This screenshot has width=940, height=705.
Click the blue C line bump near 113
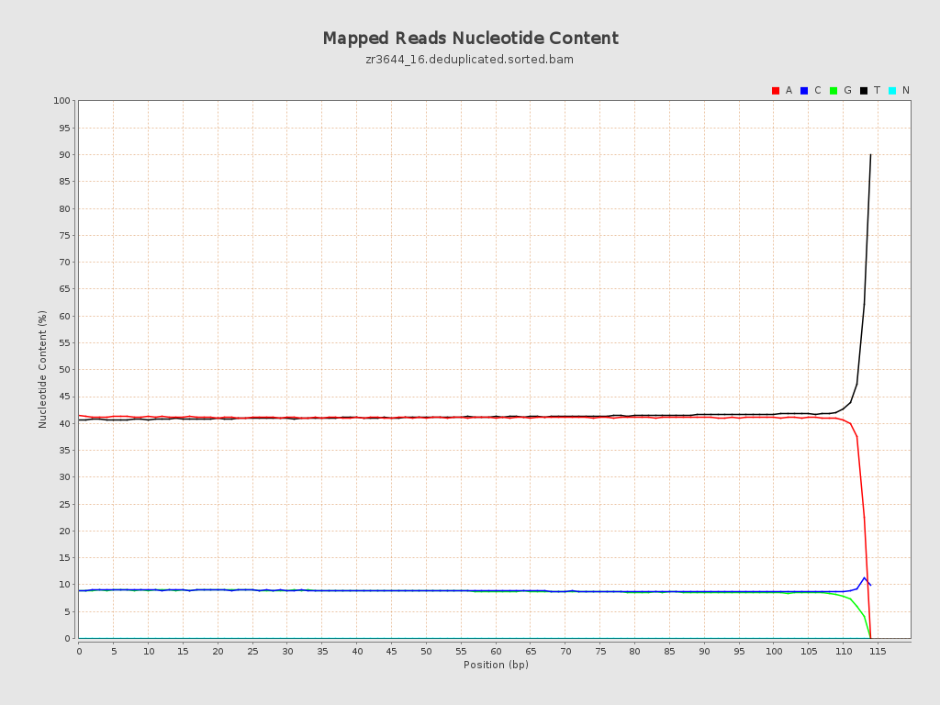[x=864, y=578]
